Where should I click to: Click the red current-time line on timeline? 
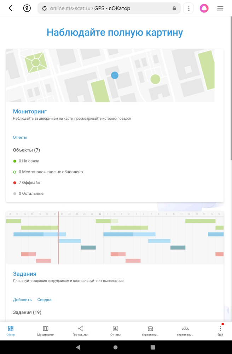point(58,238)
